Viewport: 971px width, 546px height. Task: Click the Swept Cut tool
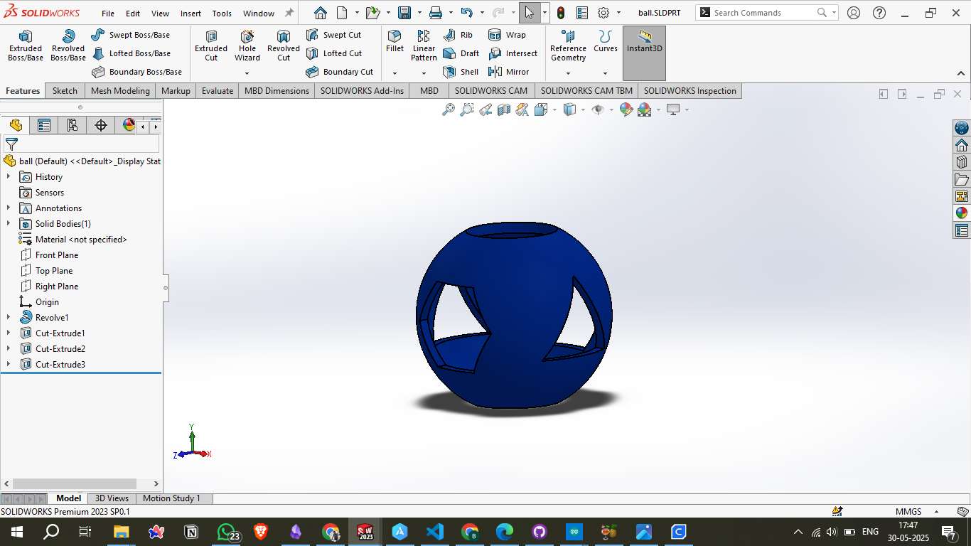click(x=333, y=35)
